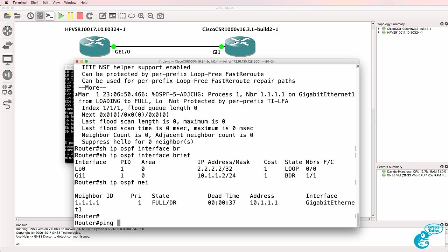The image size is (448, 252).
Task: Select the CiscoCSR1000v router node on canvas
Action: click(240, 46)
